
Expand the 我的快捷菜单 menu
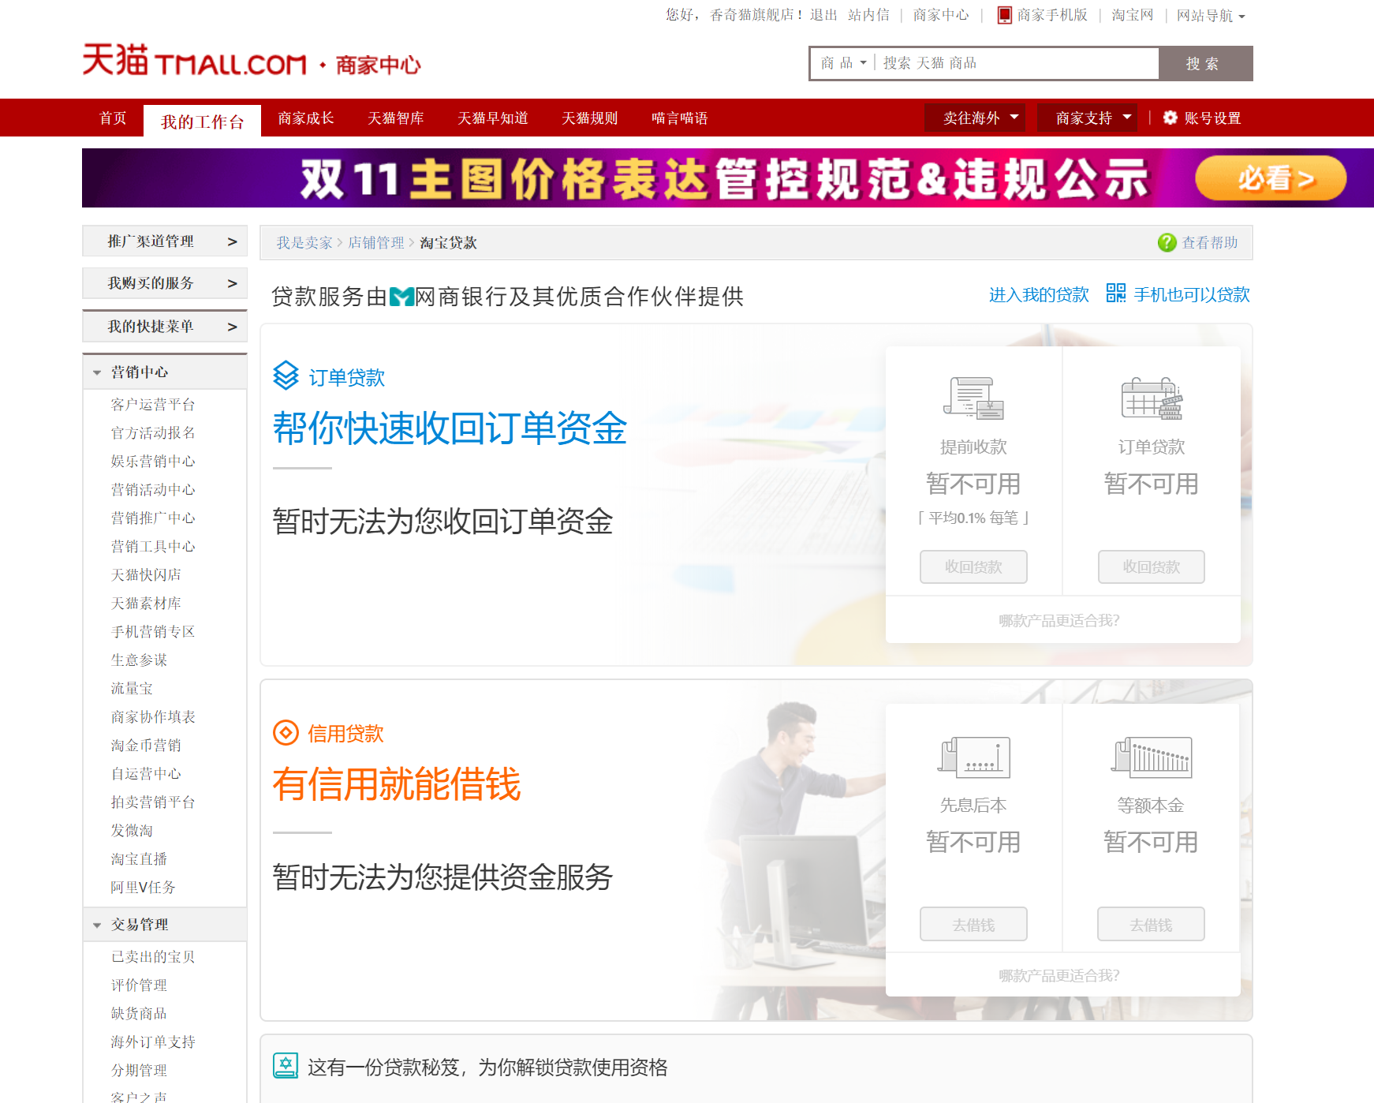pos(165,327)
